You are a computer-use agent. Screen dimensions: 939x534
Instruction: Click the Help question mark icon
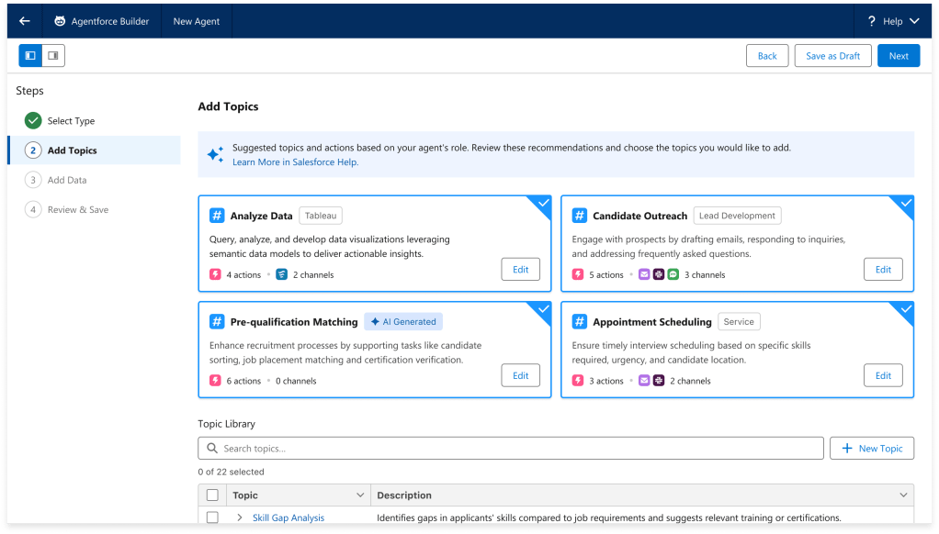click(x=871, y=21)
